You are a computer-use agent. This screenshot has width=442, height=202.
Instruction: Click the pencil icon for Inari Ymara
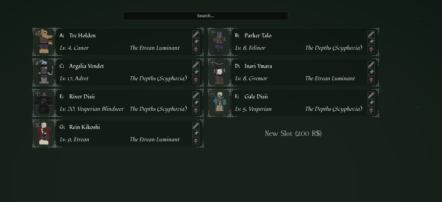point(371,65)
